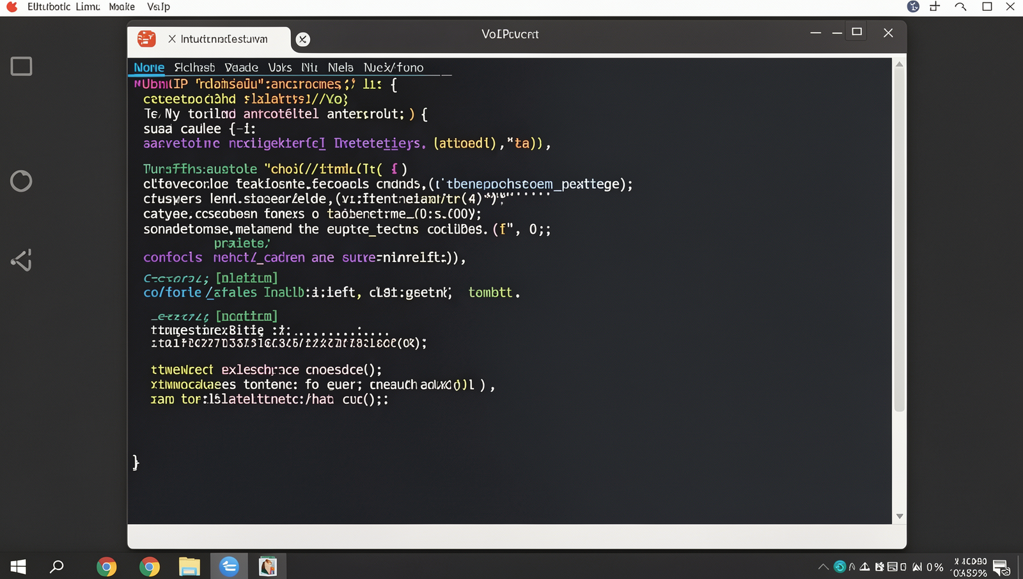This screenshot has width=1023, height=579.
Task: Click the window-shaped tray icon
Action: pyautogui.click(x=891, y=567)
